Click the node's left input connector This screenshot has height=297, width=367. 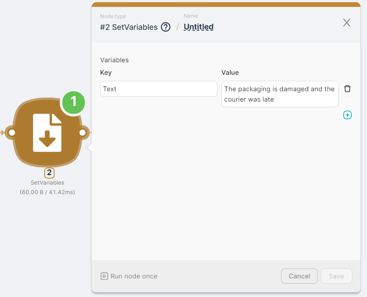pos(12,132)
